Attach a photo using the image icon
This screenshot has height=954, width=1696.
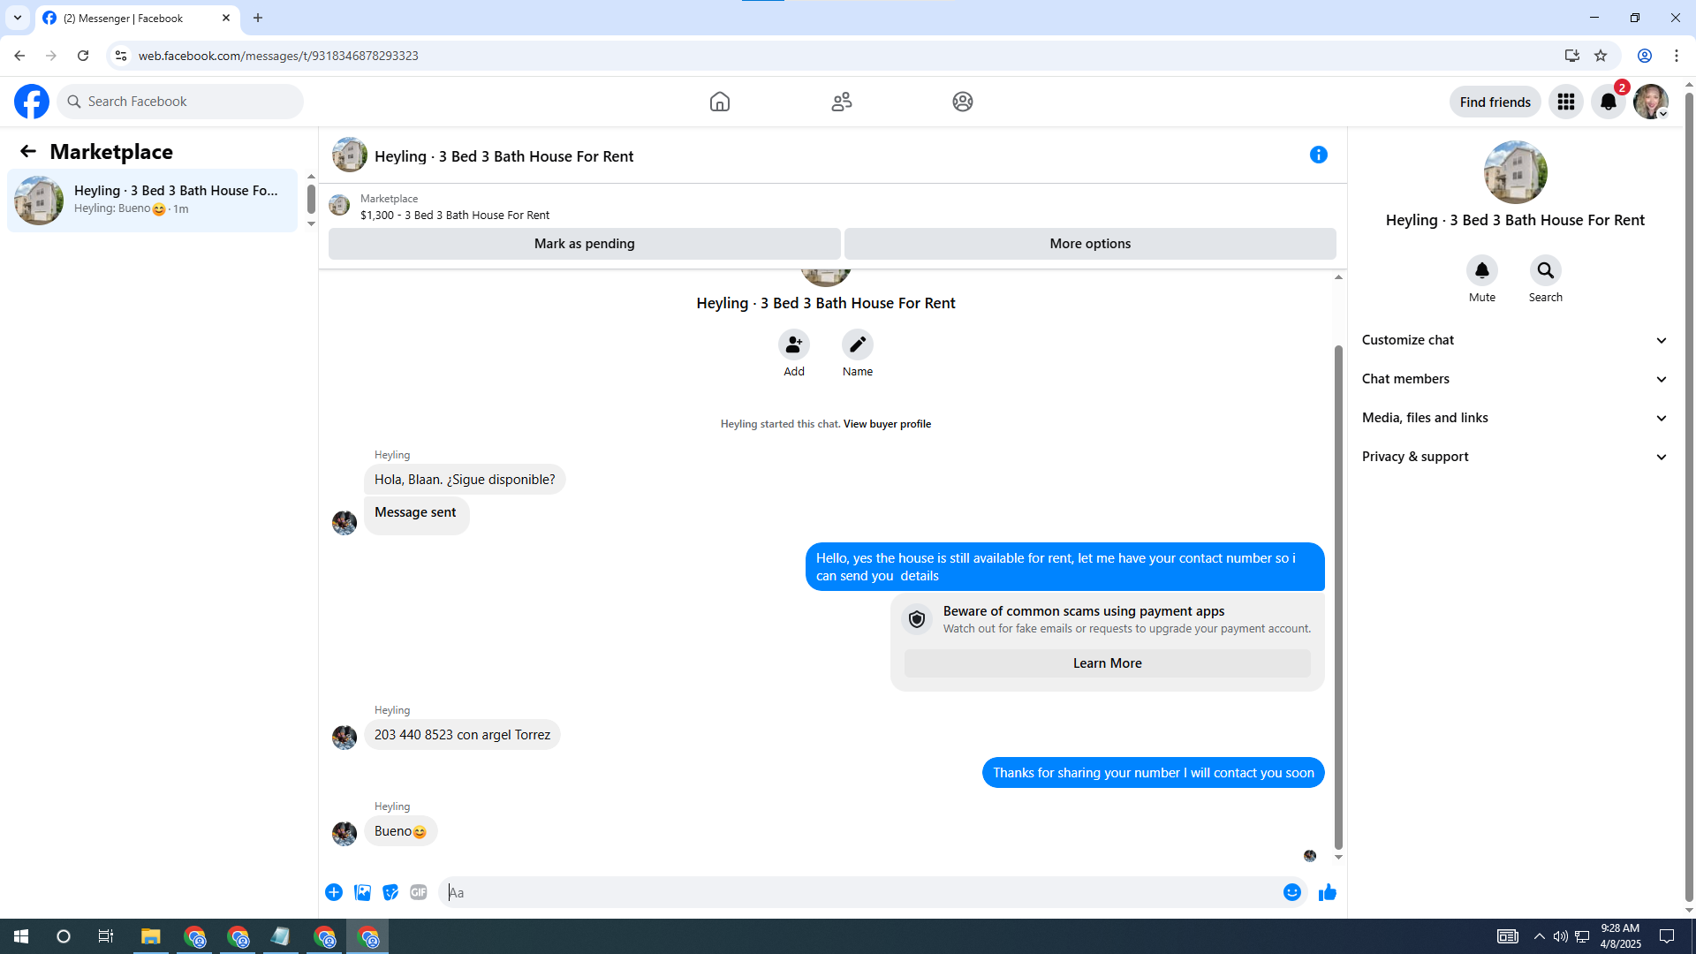coord(362,893)
